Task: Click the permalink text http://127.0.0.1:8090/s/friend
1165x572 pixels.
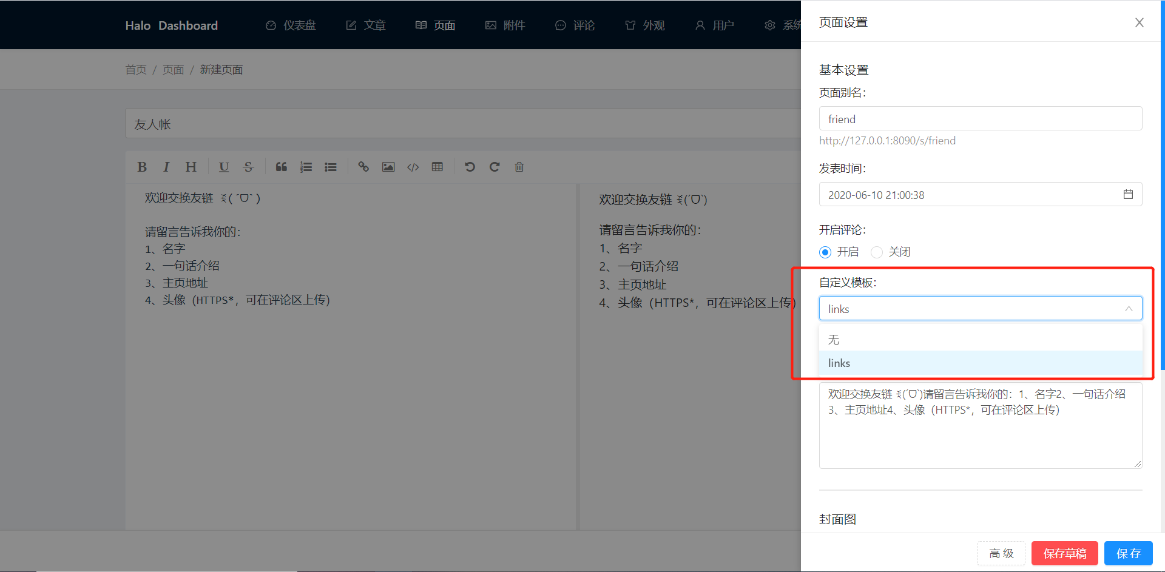Action: point(887,141)
